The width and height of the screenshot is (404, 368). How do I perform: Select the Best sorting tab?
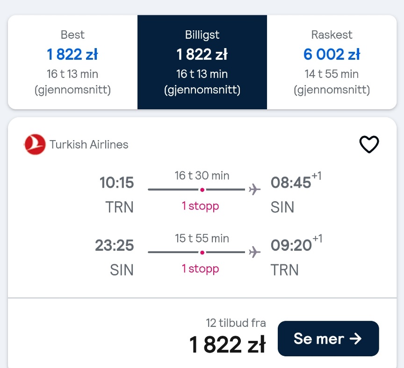click(x=72, y=62)
